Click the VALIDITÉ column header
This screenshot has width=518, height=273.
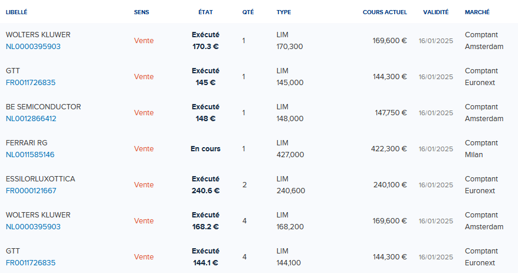(x=436, y=12)
